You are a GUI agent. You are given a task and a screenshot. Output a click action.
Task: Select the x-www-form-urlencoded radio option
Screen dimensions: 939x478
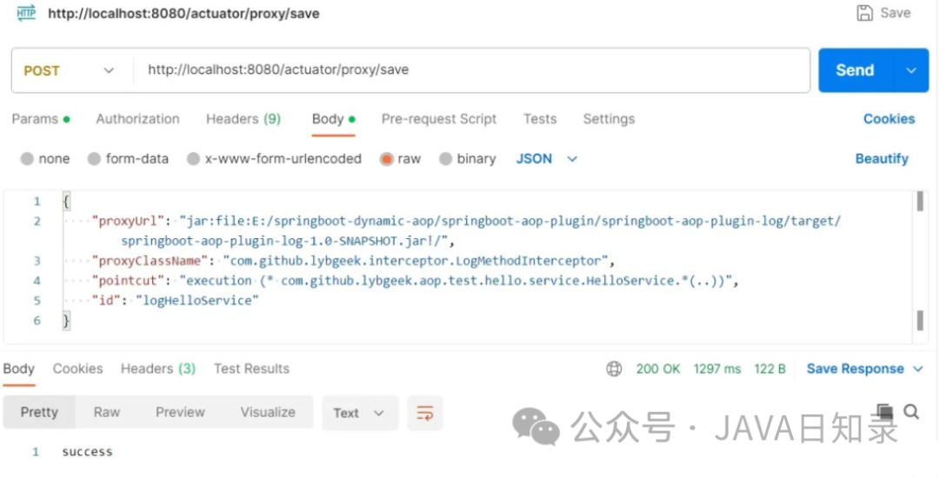tap(193, 159)
